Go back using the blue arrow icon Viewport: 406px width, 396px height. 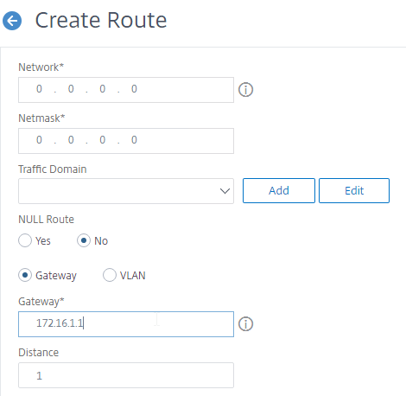click(12, 21)
